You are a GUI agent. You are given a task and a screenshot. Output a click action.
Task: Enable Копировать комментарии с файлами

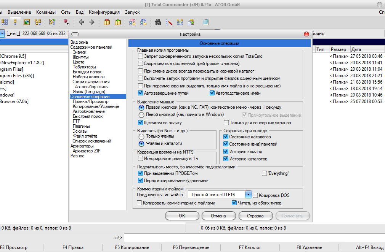point(140,203)
